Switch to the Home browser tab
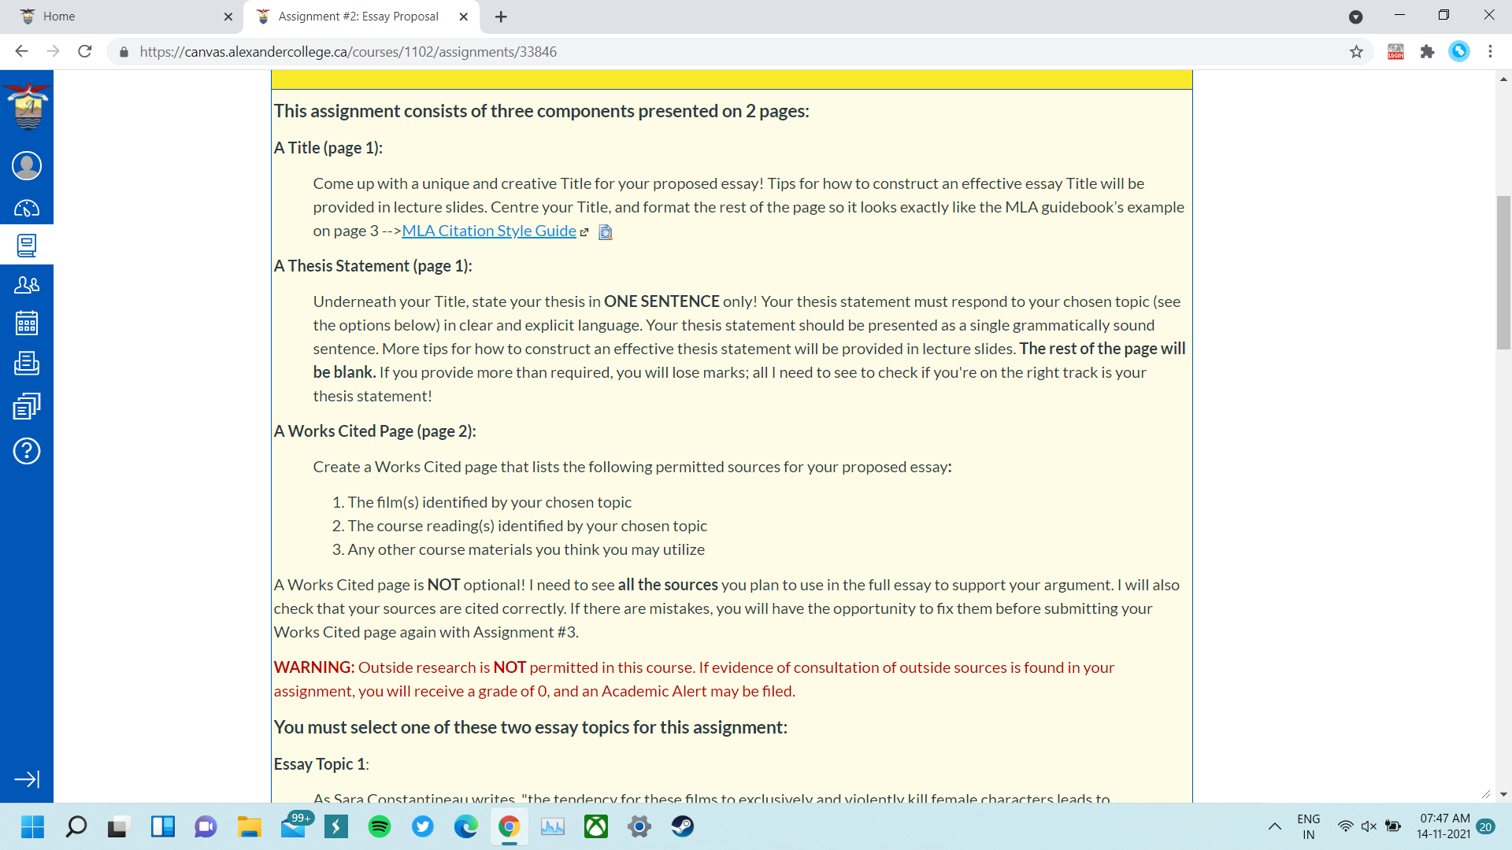 click(118, 17)
